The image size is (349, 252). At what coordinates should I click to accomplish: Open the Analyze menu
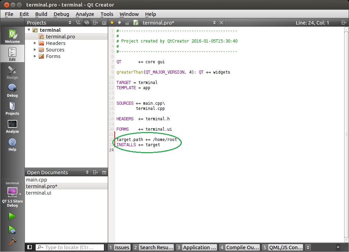coord(85,14)
